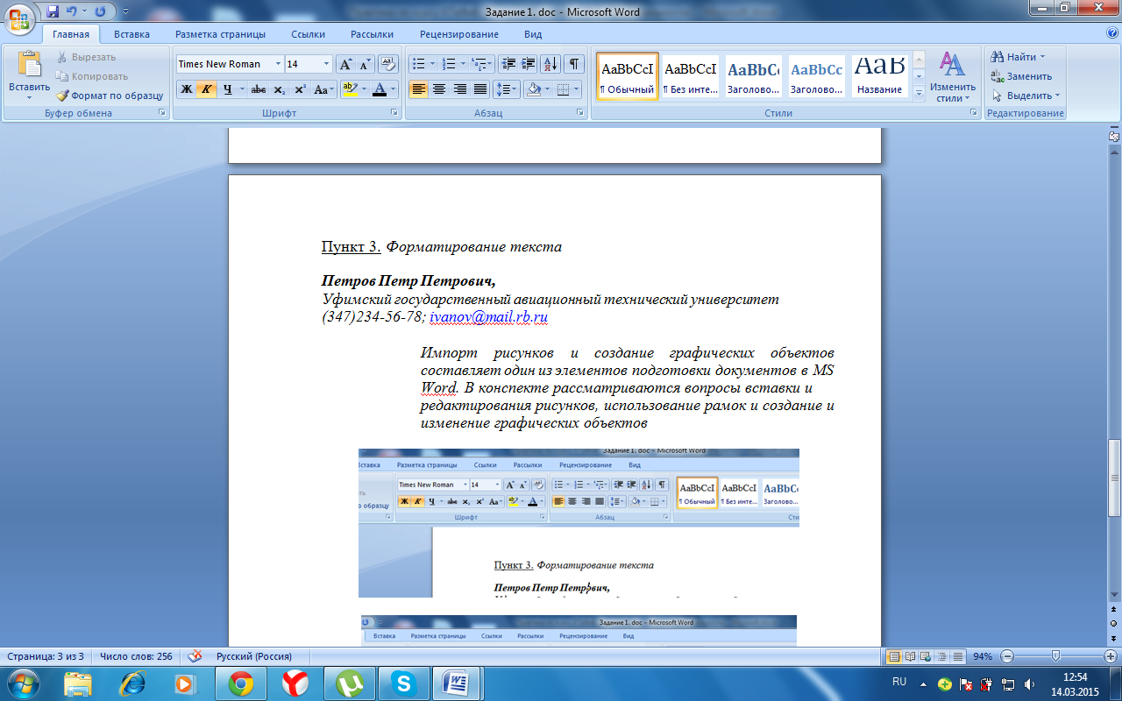1122x701 pixels.
Task: Click the Undo arrow in quick access toolbar
Action: 73,11
